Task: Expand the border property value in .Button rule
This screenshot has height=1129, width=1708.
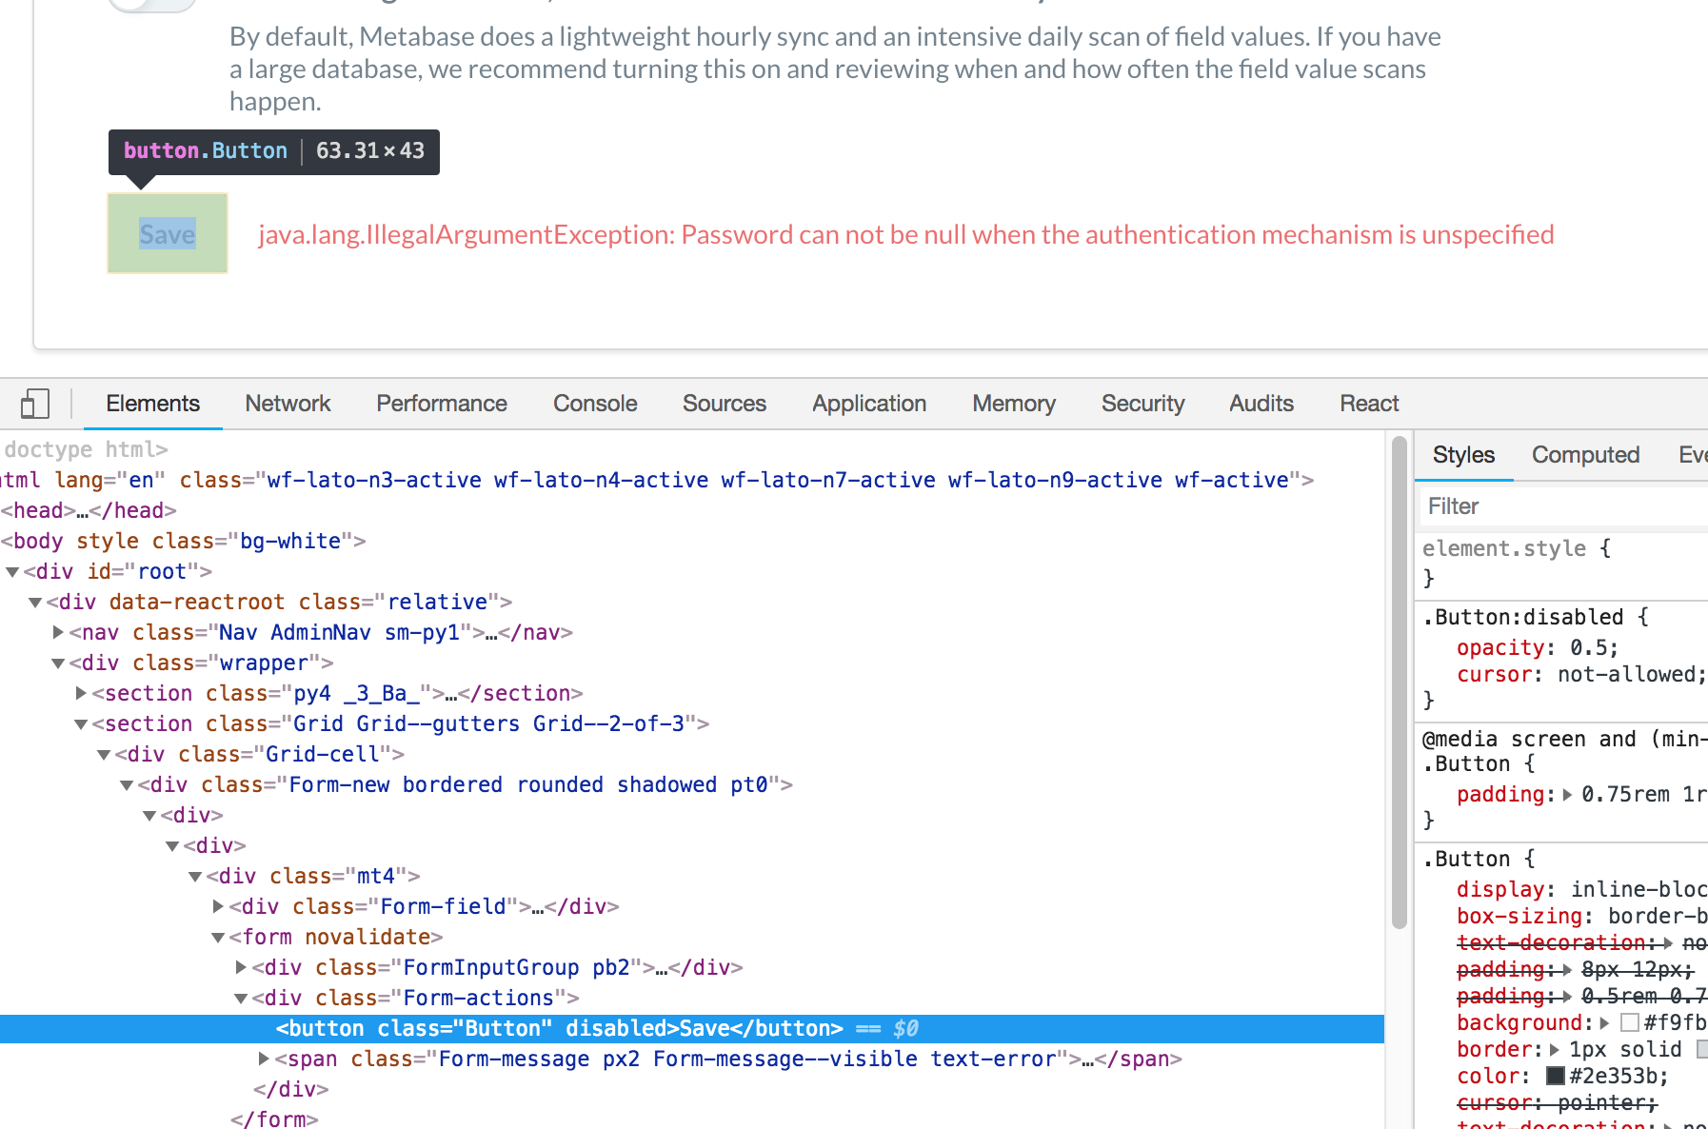Action: [1553, 1049]
